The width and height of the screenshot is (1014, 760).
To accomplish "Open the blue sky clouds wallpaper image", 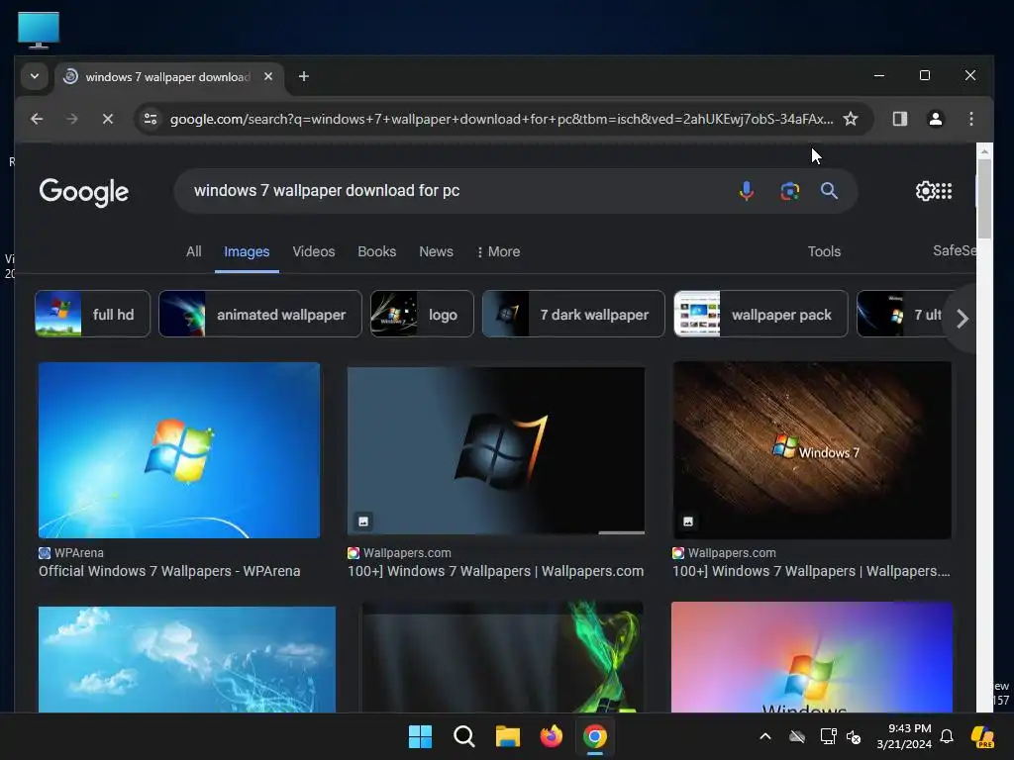I will pyautogui.click(x=187, y=659).
